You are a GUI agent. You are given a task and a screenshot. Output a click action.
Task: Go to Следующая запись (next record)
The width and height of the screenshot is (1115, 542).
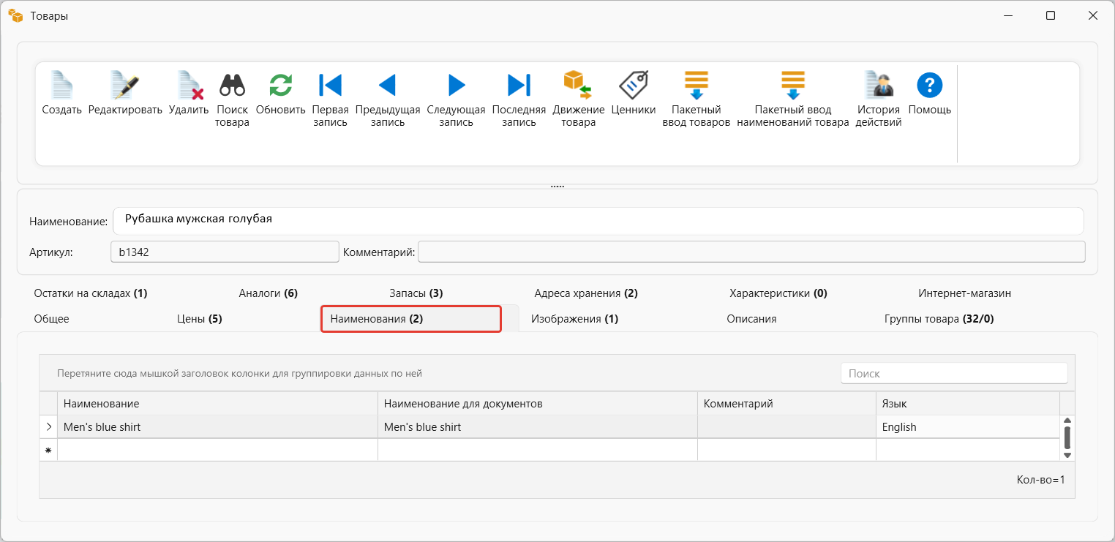457,85
